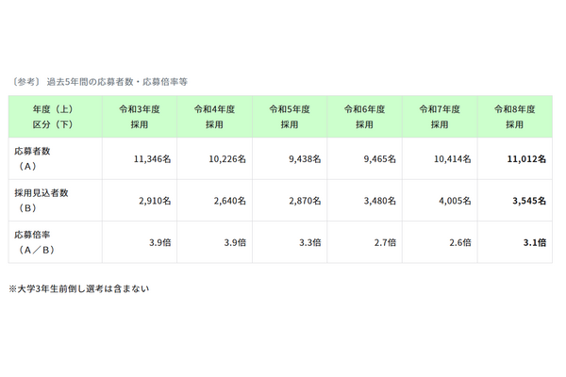Click the value 10,414名
Image resolution: width=566 pixels, height=377 pixels.
453,159
